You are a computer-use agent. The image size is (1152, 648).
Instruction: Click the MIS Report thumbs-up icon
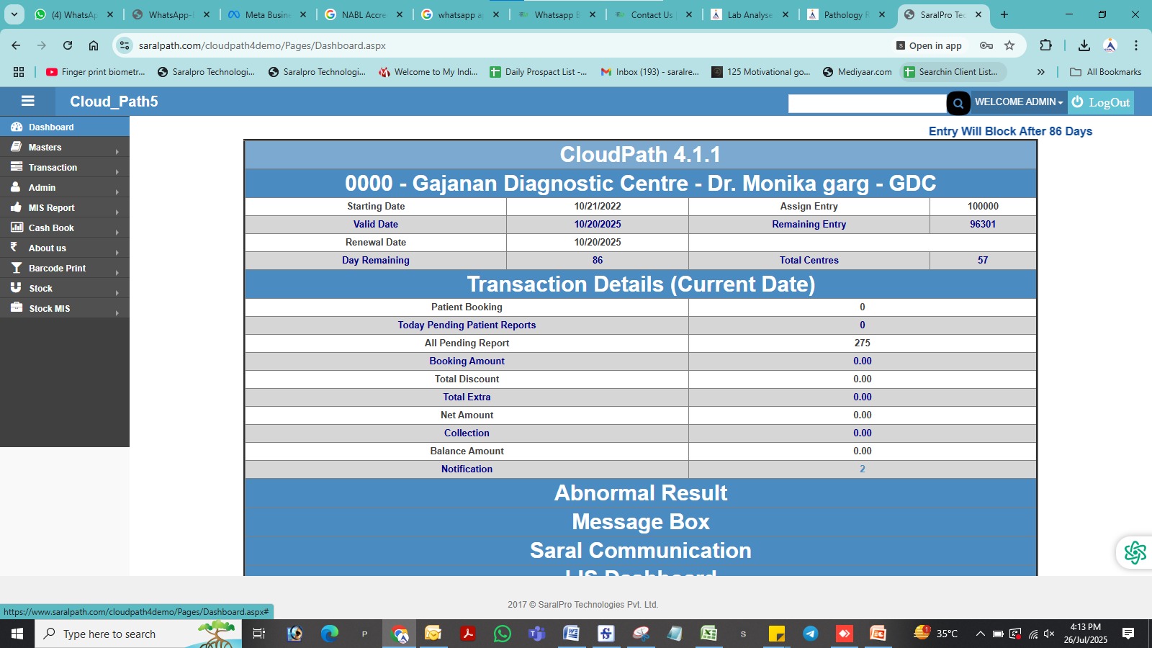17,207
